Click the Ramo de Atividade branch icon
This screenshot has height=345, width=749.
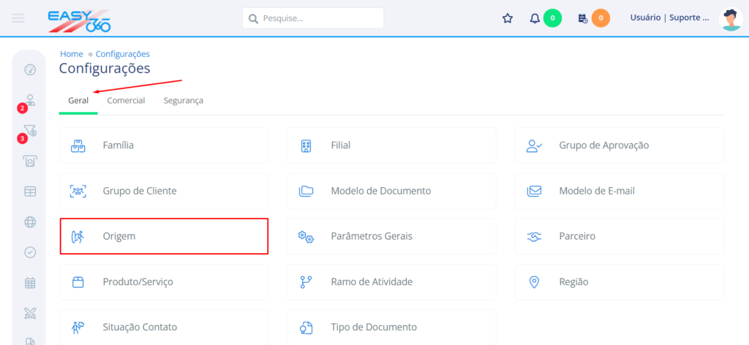306,282
